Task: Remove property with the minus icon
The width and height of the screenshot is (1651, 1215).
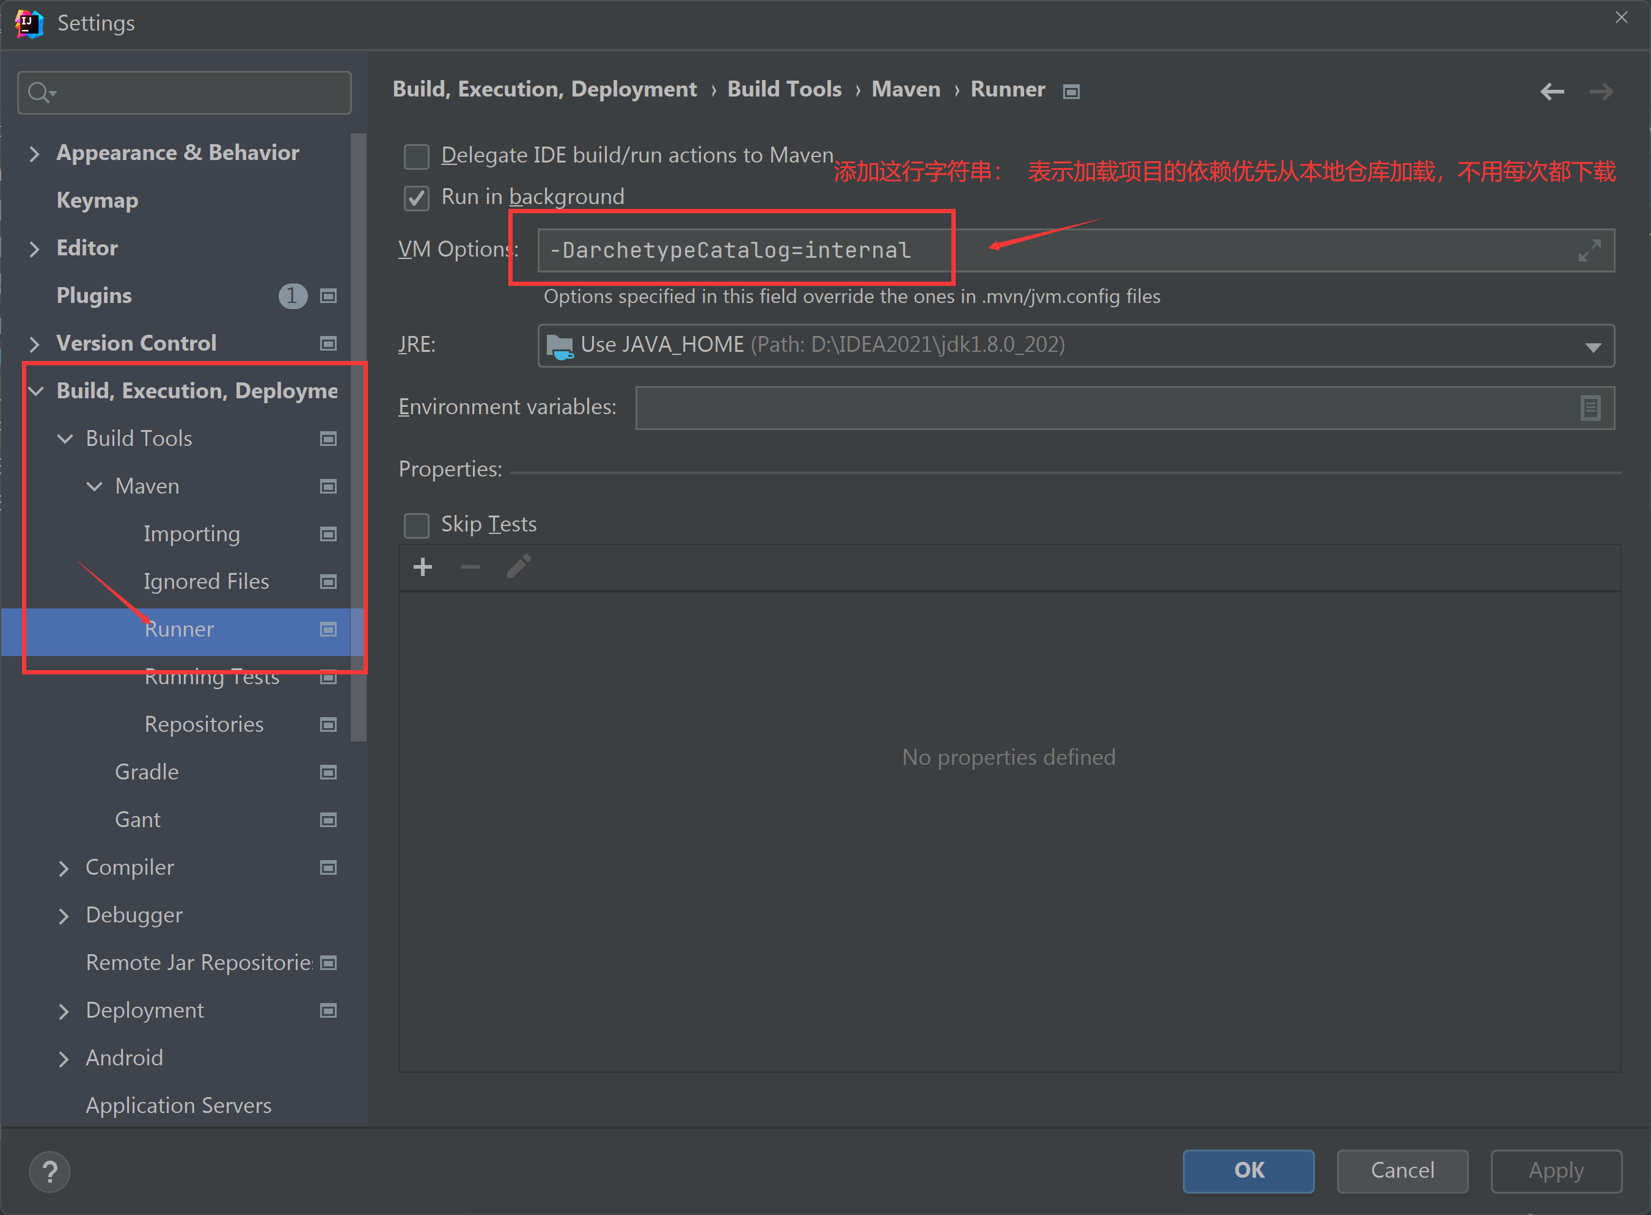Action: (x=470, y=567)
